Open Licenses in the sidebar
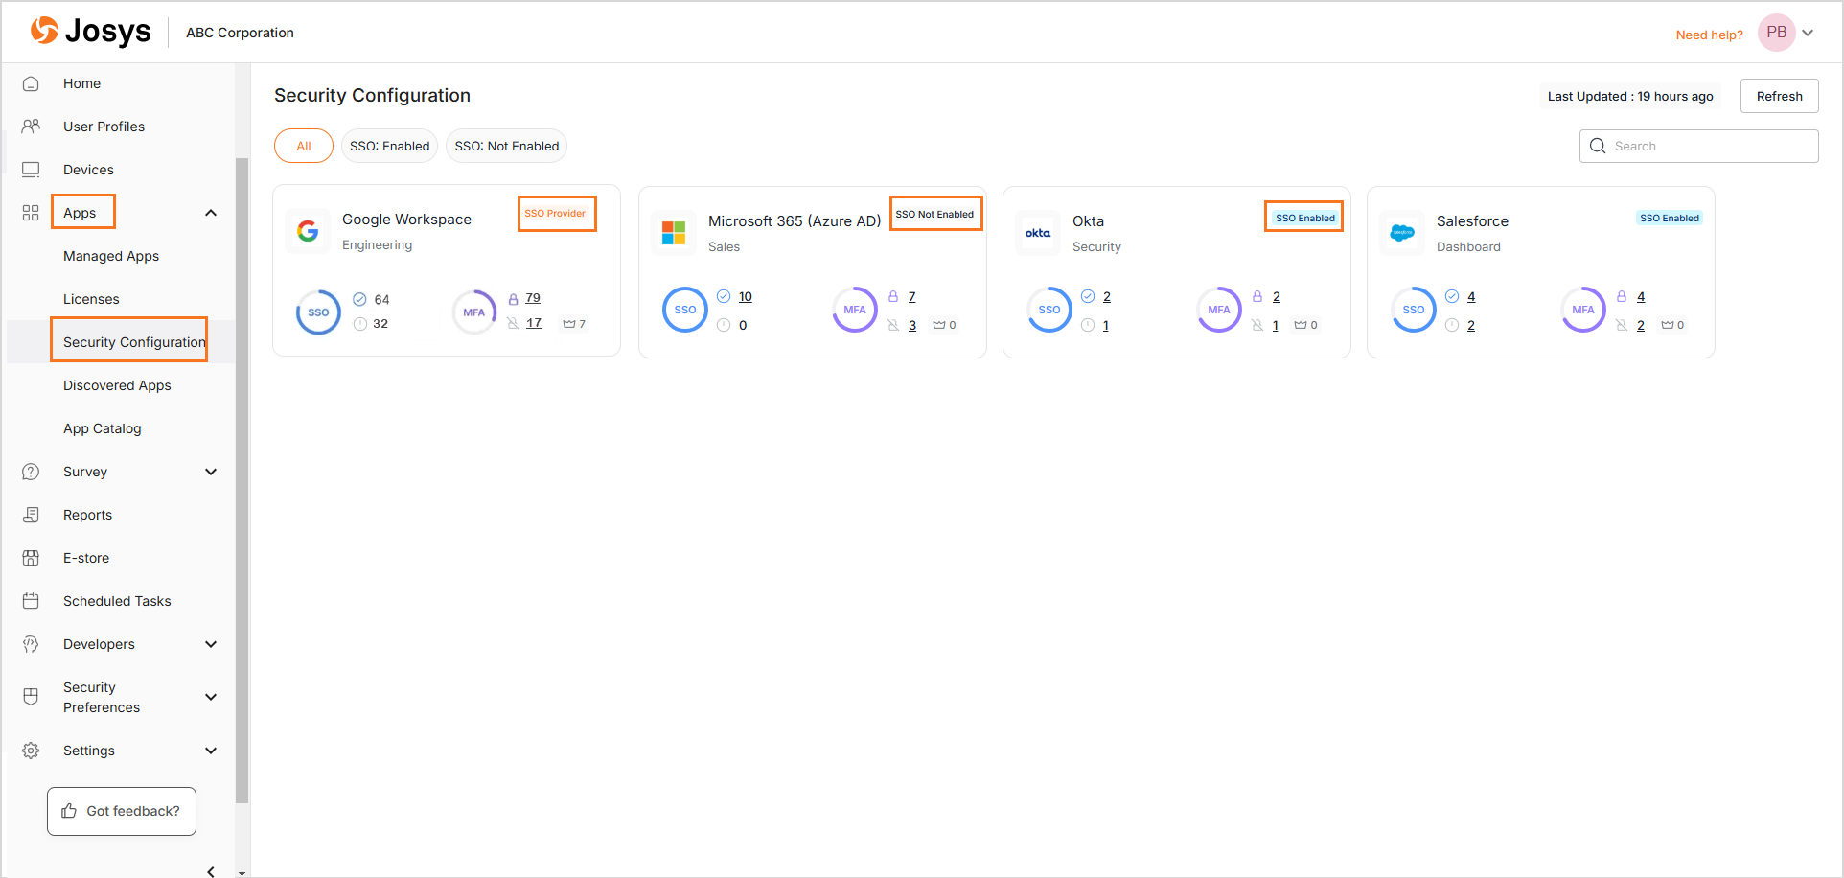 [x=91, y=299]
